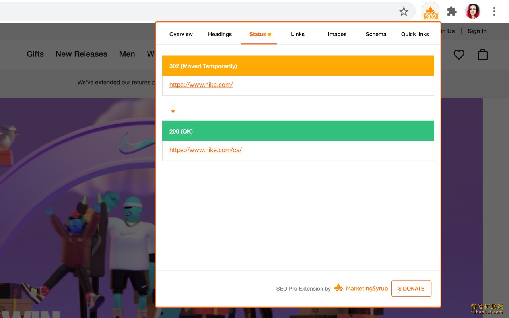Viewport: 509px width, 318px height.
Task: Open the Schema tab
Action: [376, 34]
